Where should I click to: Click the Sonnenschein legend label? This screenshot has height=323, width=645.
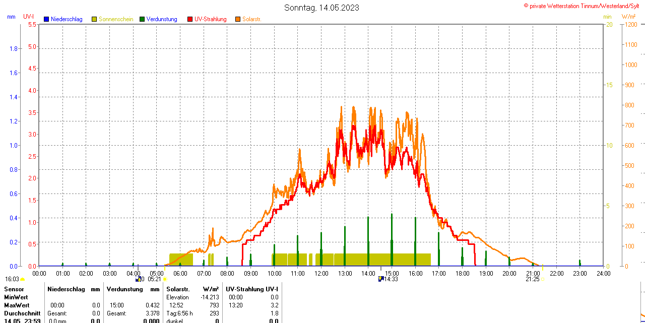(116, 19)
